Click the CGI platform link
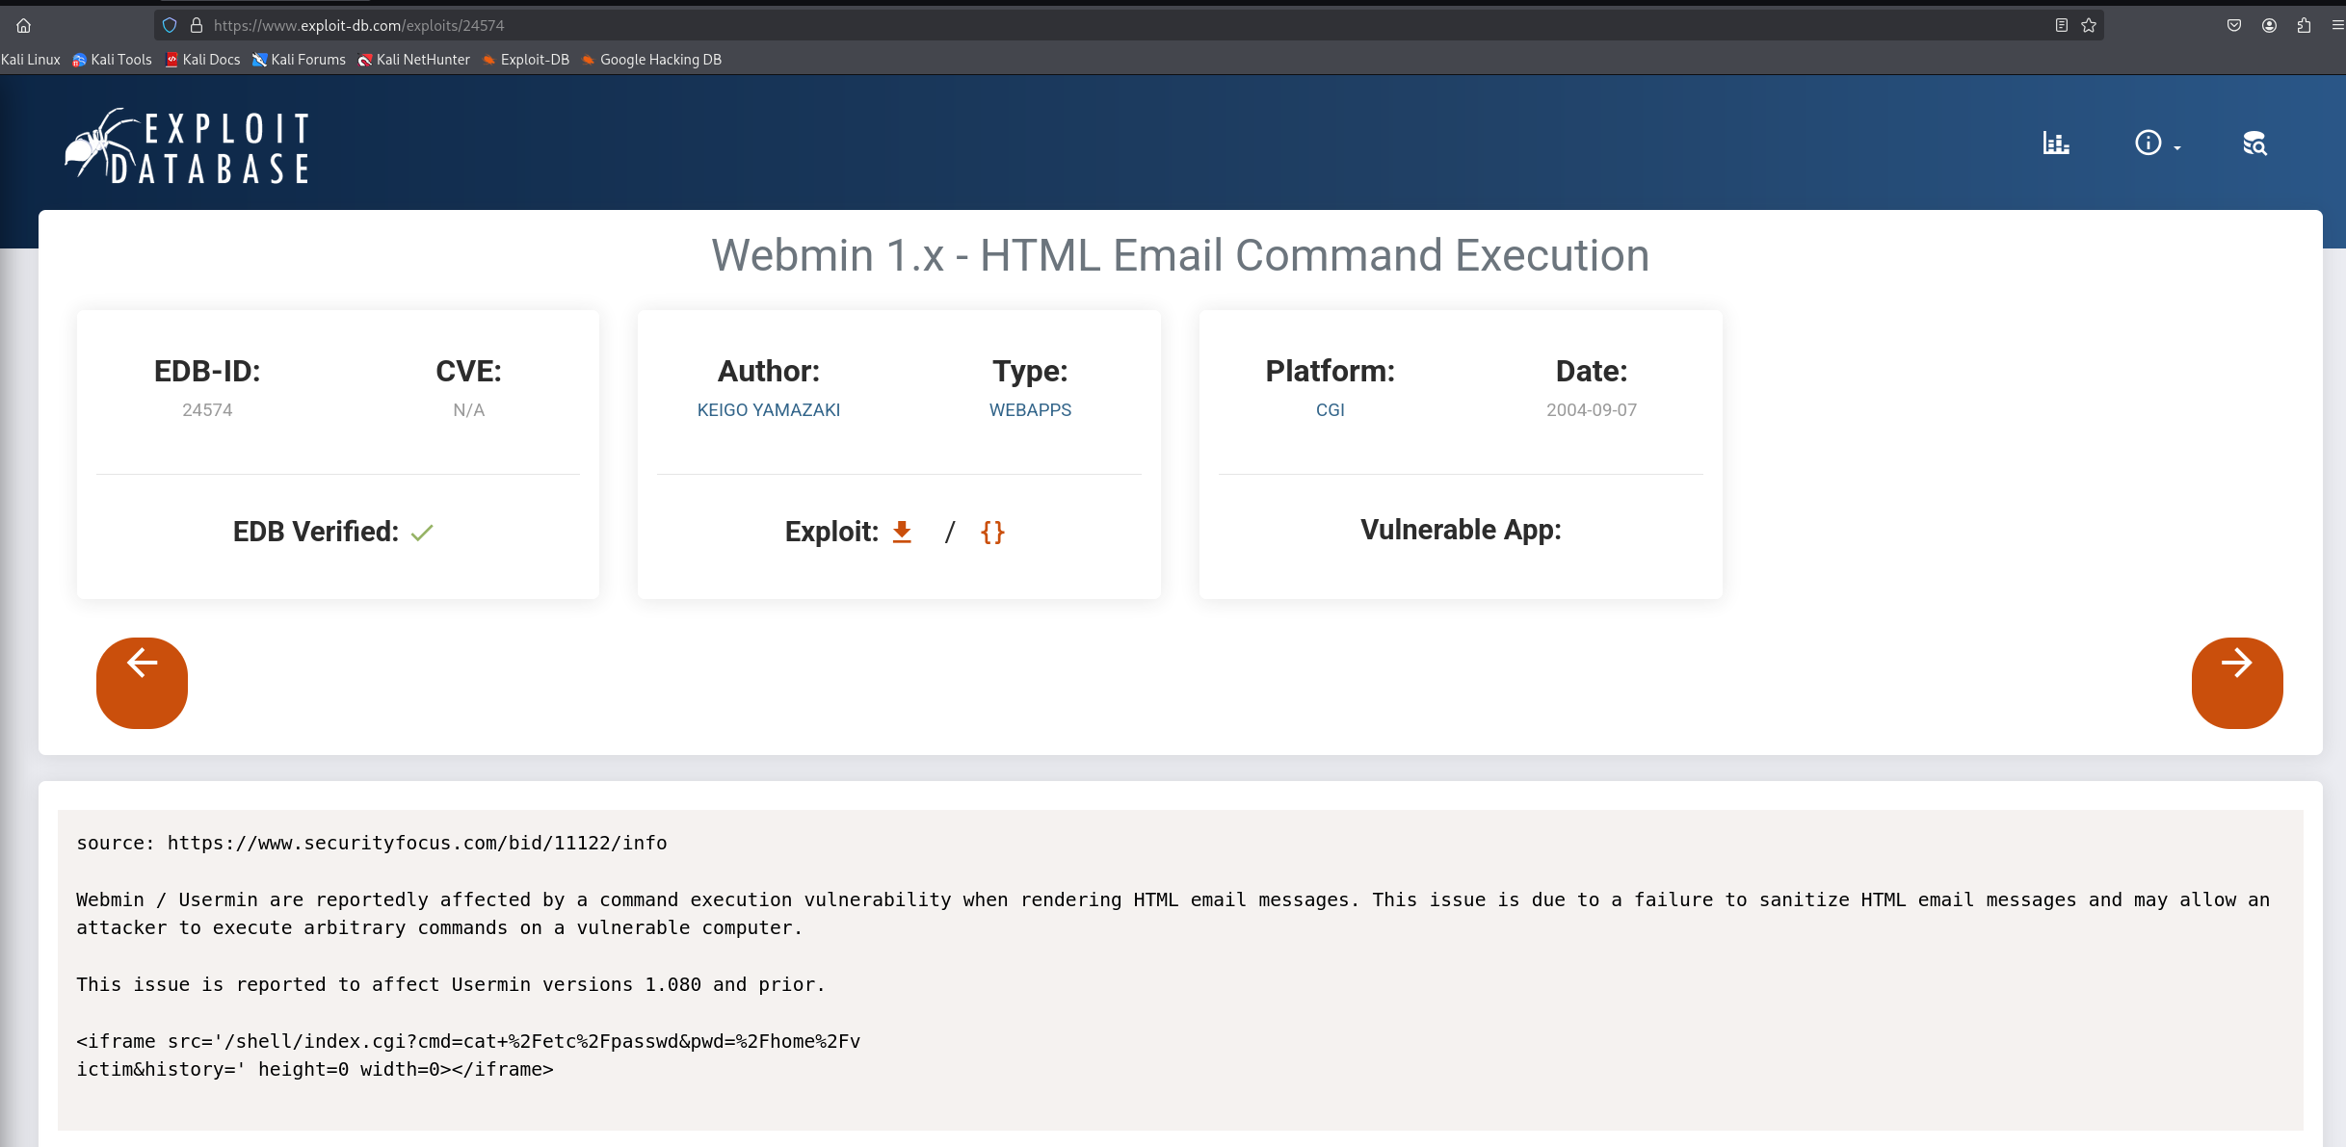2346x1147 pixels. 1331,410
